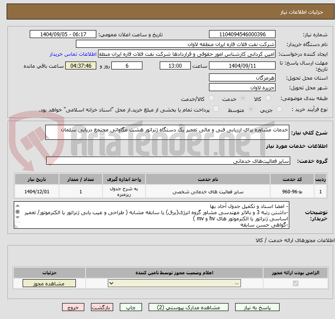Click the deadline date field 1404/09/11
This screenshot has width=335, height=319.
242,65
